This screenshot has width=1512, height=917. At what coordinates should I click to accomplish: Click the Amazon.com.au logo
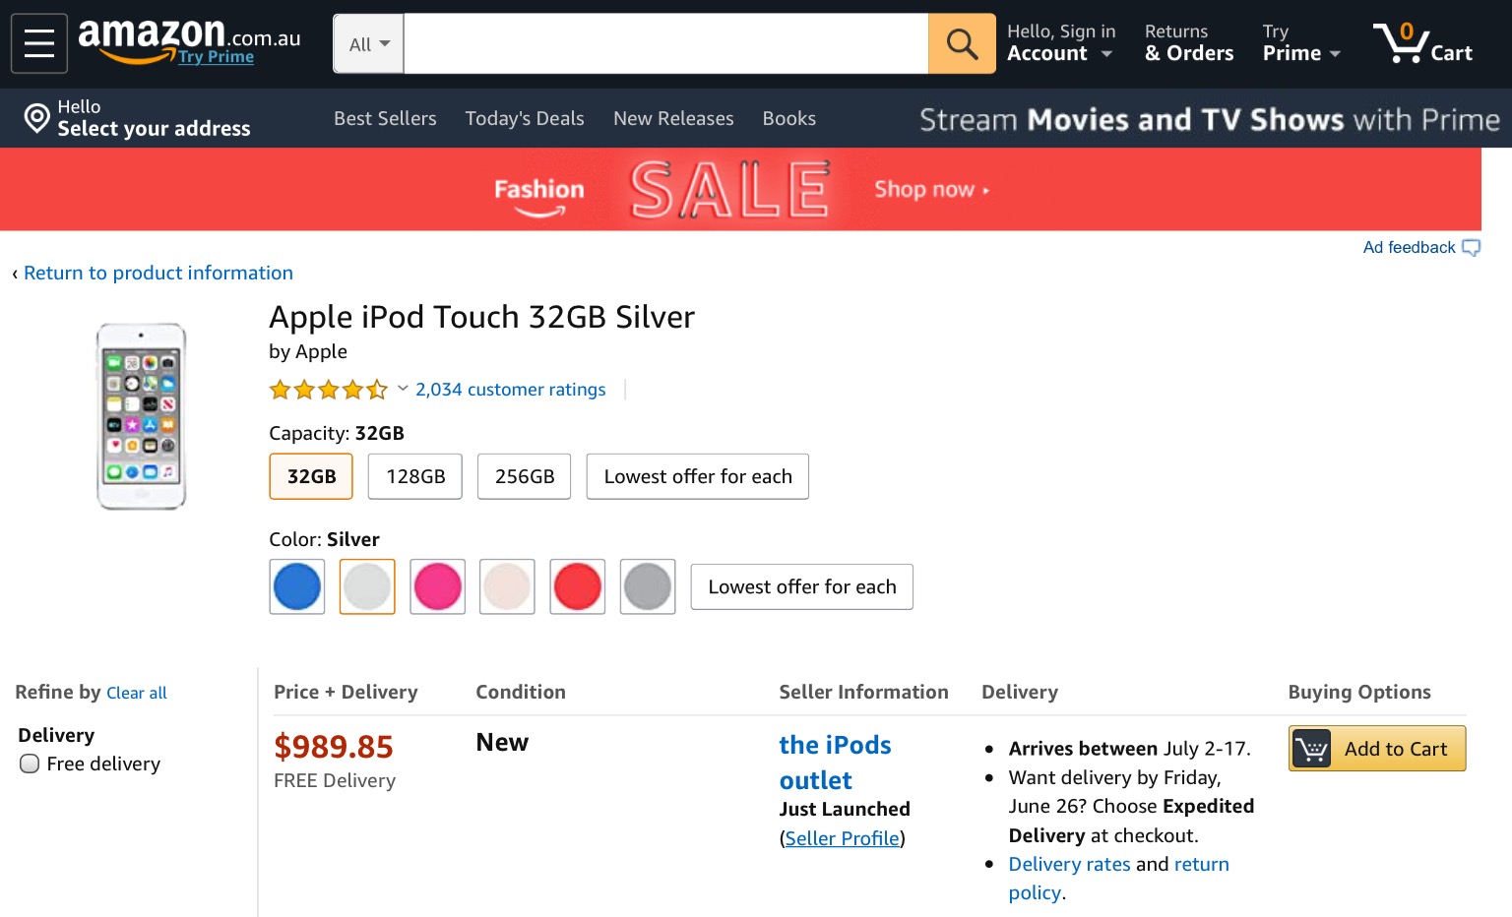(189, 39)
